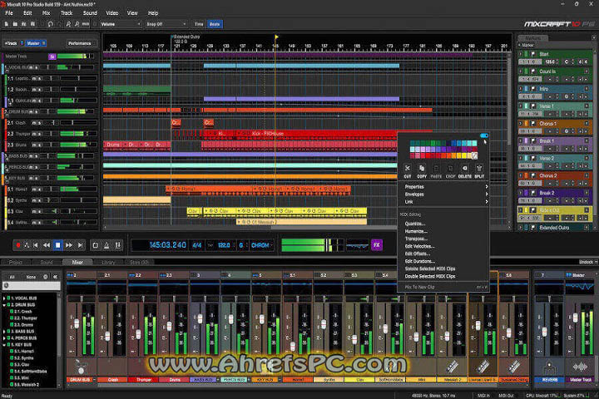The height and width of the screenshot is (399, 599).
Task: Switch to the Library tab
Action: pos(108,263)
